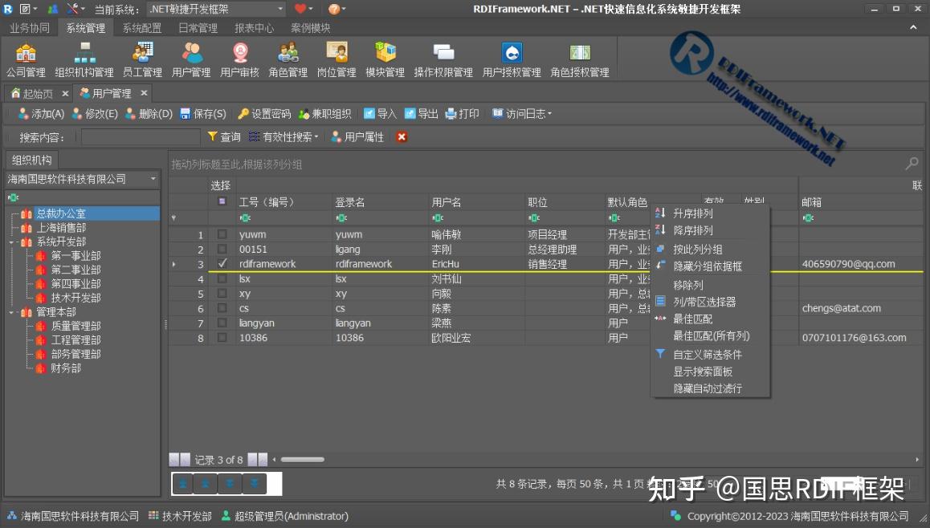The width and height of the screenshot is (930, 528).
Task: Open 用户属性 user properties
Action: click(359, 136)
